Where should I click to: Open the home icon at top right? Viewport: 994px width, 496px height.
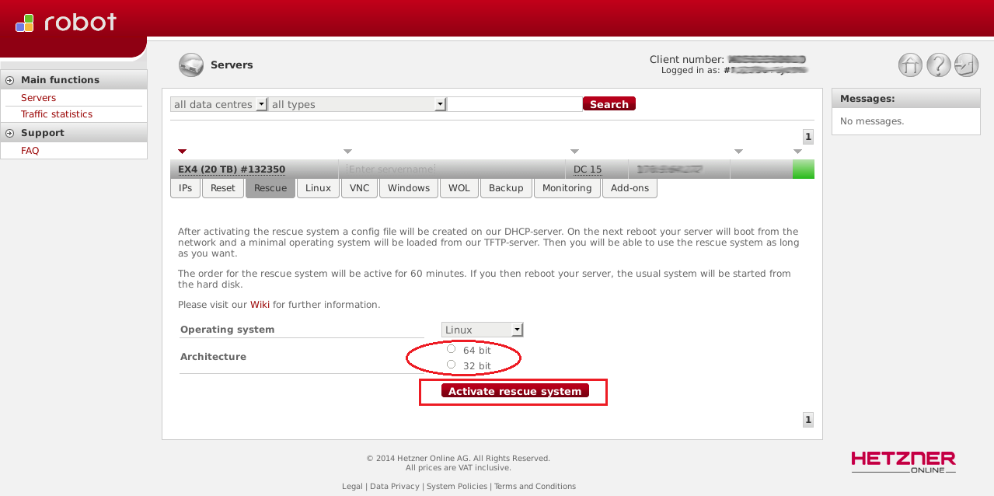910,65
